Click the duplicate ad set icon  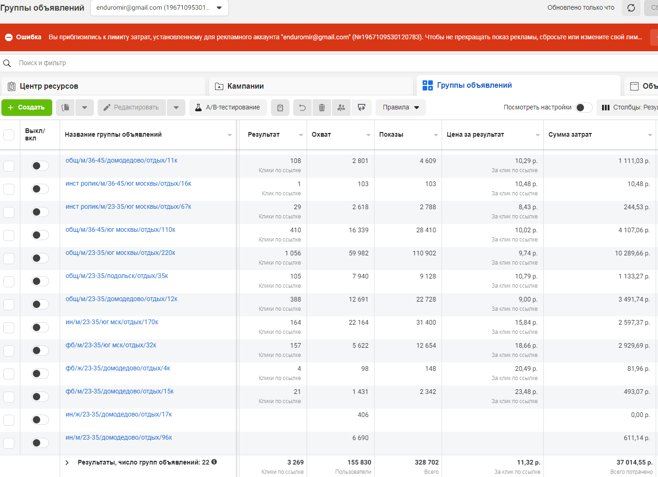66,108
